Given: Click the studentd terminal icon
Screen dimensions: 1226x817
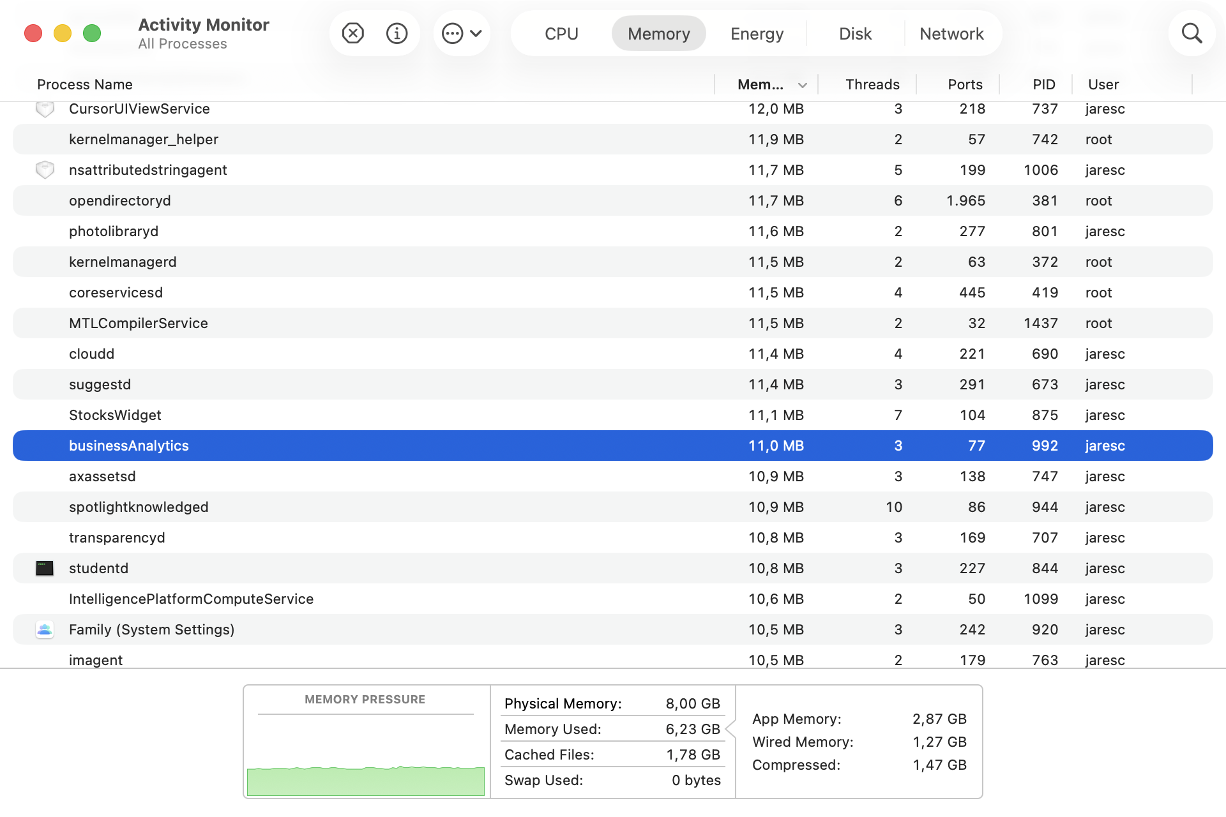Looking at the screenshot, I should (x=45, y=568).
